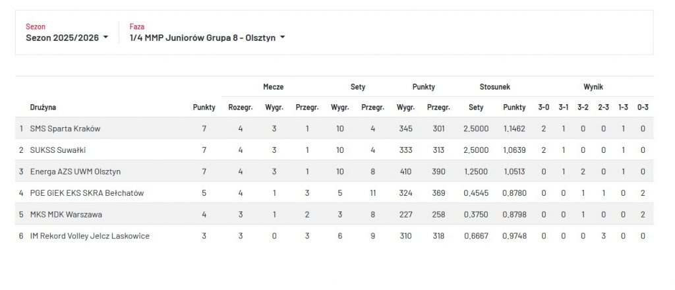Viewport: 675px width, 290px height.
Task: Click the Sety group header
Action: tap(357, 87)
